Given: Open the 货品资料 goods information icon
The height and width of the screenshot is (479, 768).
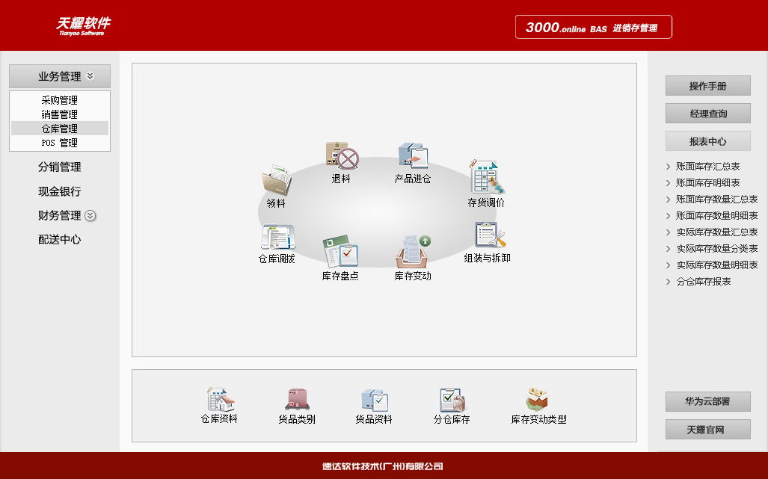Looking at the screenshot, I should coord(373,401).
